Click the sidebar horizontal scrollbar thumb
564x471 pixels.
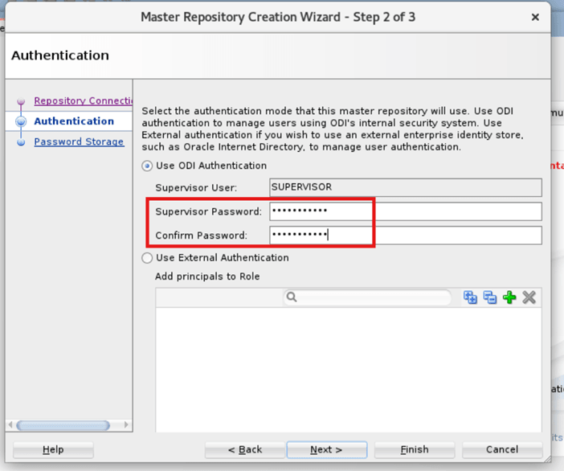[x=63, y=425]
